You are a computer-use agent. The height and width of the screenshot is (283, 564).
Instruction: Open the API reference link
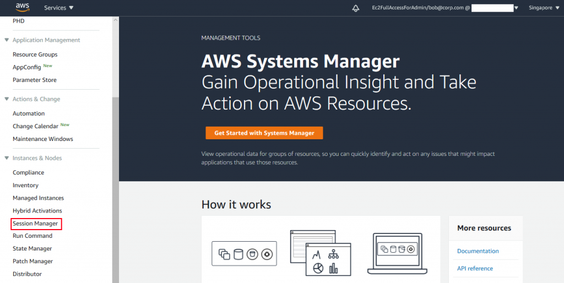(475, 268)
